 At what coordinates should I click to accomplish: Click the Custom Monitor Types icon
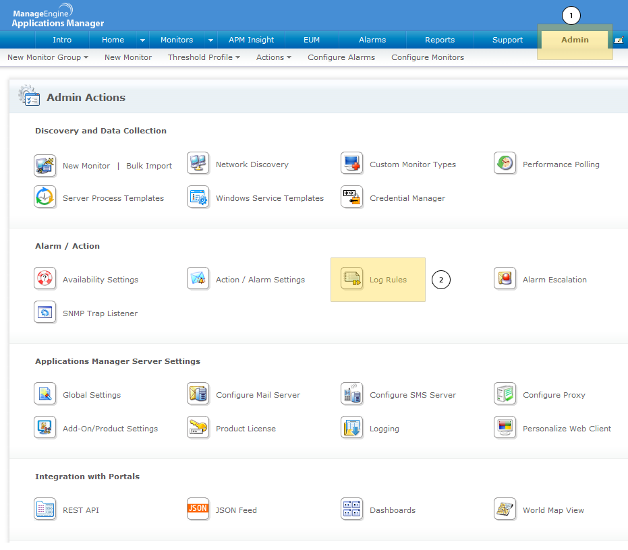pyautogui.click(x=351, y=164)
